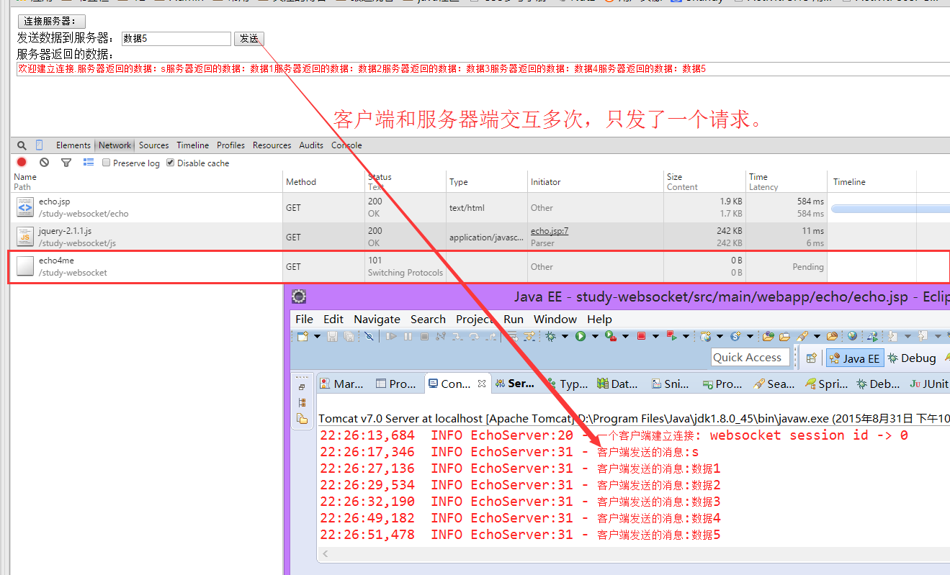Viewport: 950px width, 575px height.
Task: Toggle the DevTools device mode phone icon
Action: [x=40, y=145]
